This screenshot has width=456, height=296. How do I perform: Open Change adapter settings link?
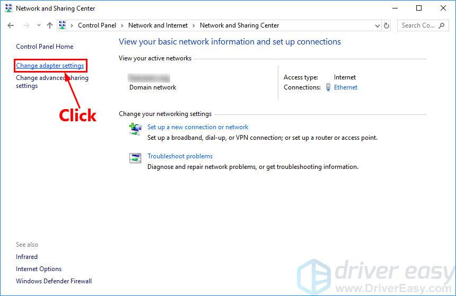click(x=50, y=66)
